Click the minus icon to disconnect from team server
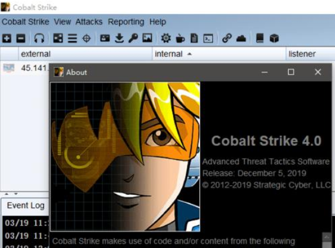 (x=21, y=39)
